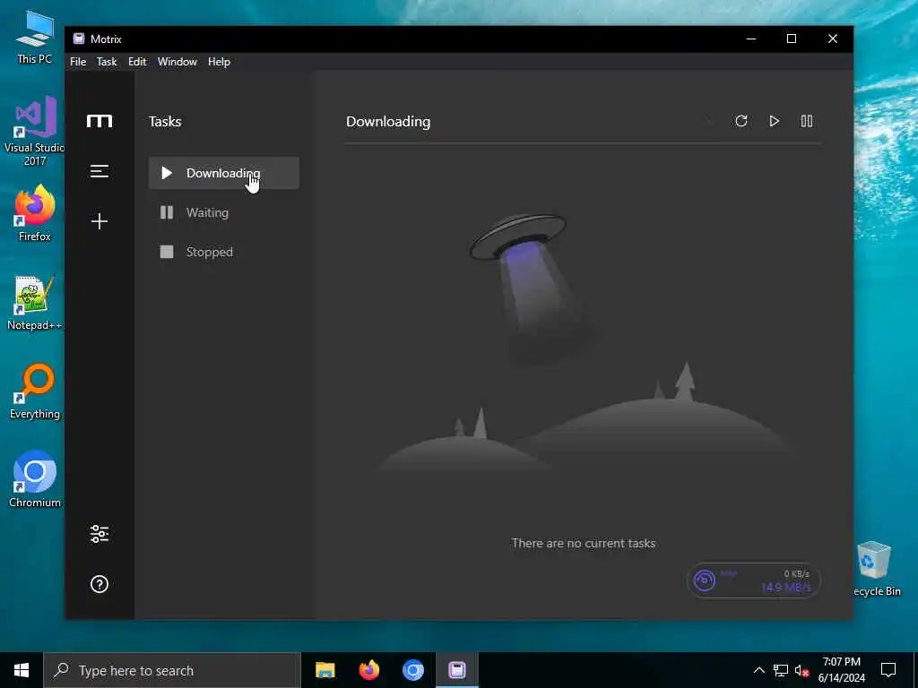Close the Motrix window
This screenshot has height=688, width=918.
(x=833, y=39)
